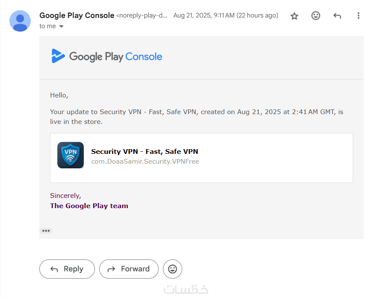
Task: Open emoji reaction button beside Forward
Action: click(172, 269)
